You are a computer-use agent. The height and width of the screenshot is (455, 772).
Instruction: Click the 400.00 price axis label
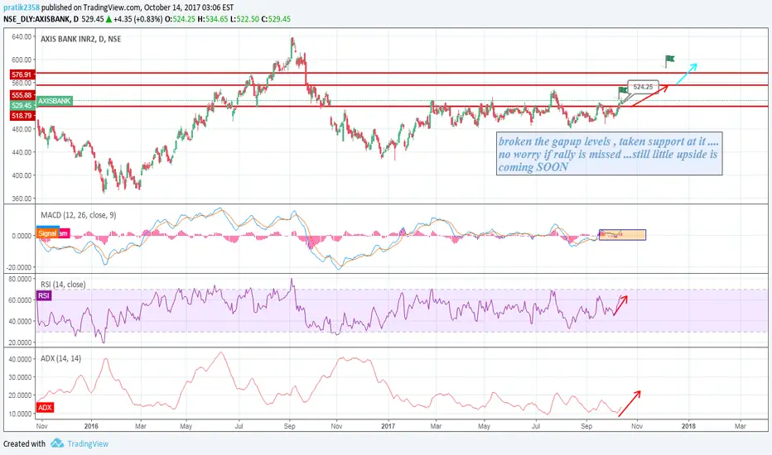(22, 175)
